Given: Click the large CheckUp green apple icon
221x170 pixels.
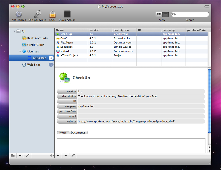Looking at the screenshot, I should (x=65, y=78).
